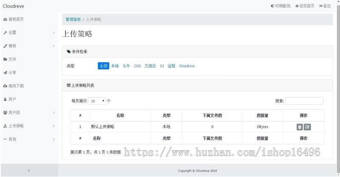The image size is (340, 177).
Task: Sort by the top 下属文件数 column header
Action: 212,115
